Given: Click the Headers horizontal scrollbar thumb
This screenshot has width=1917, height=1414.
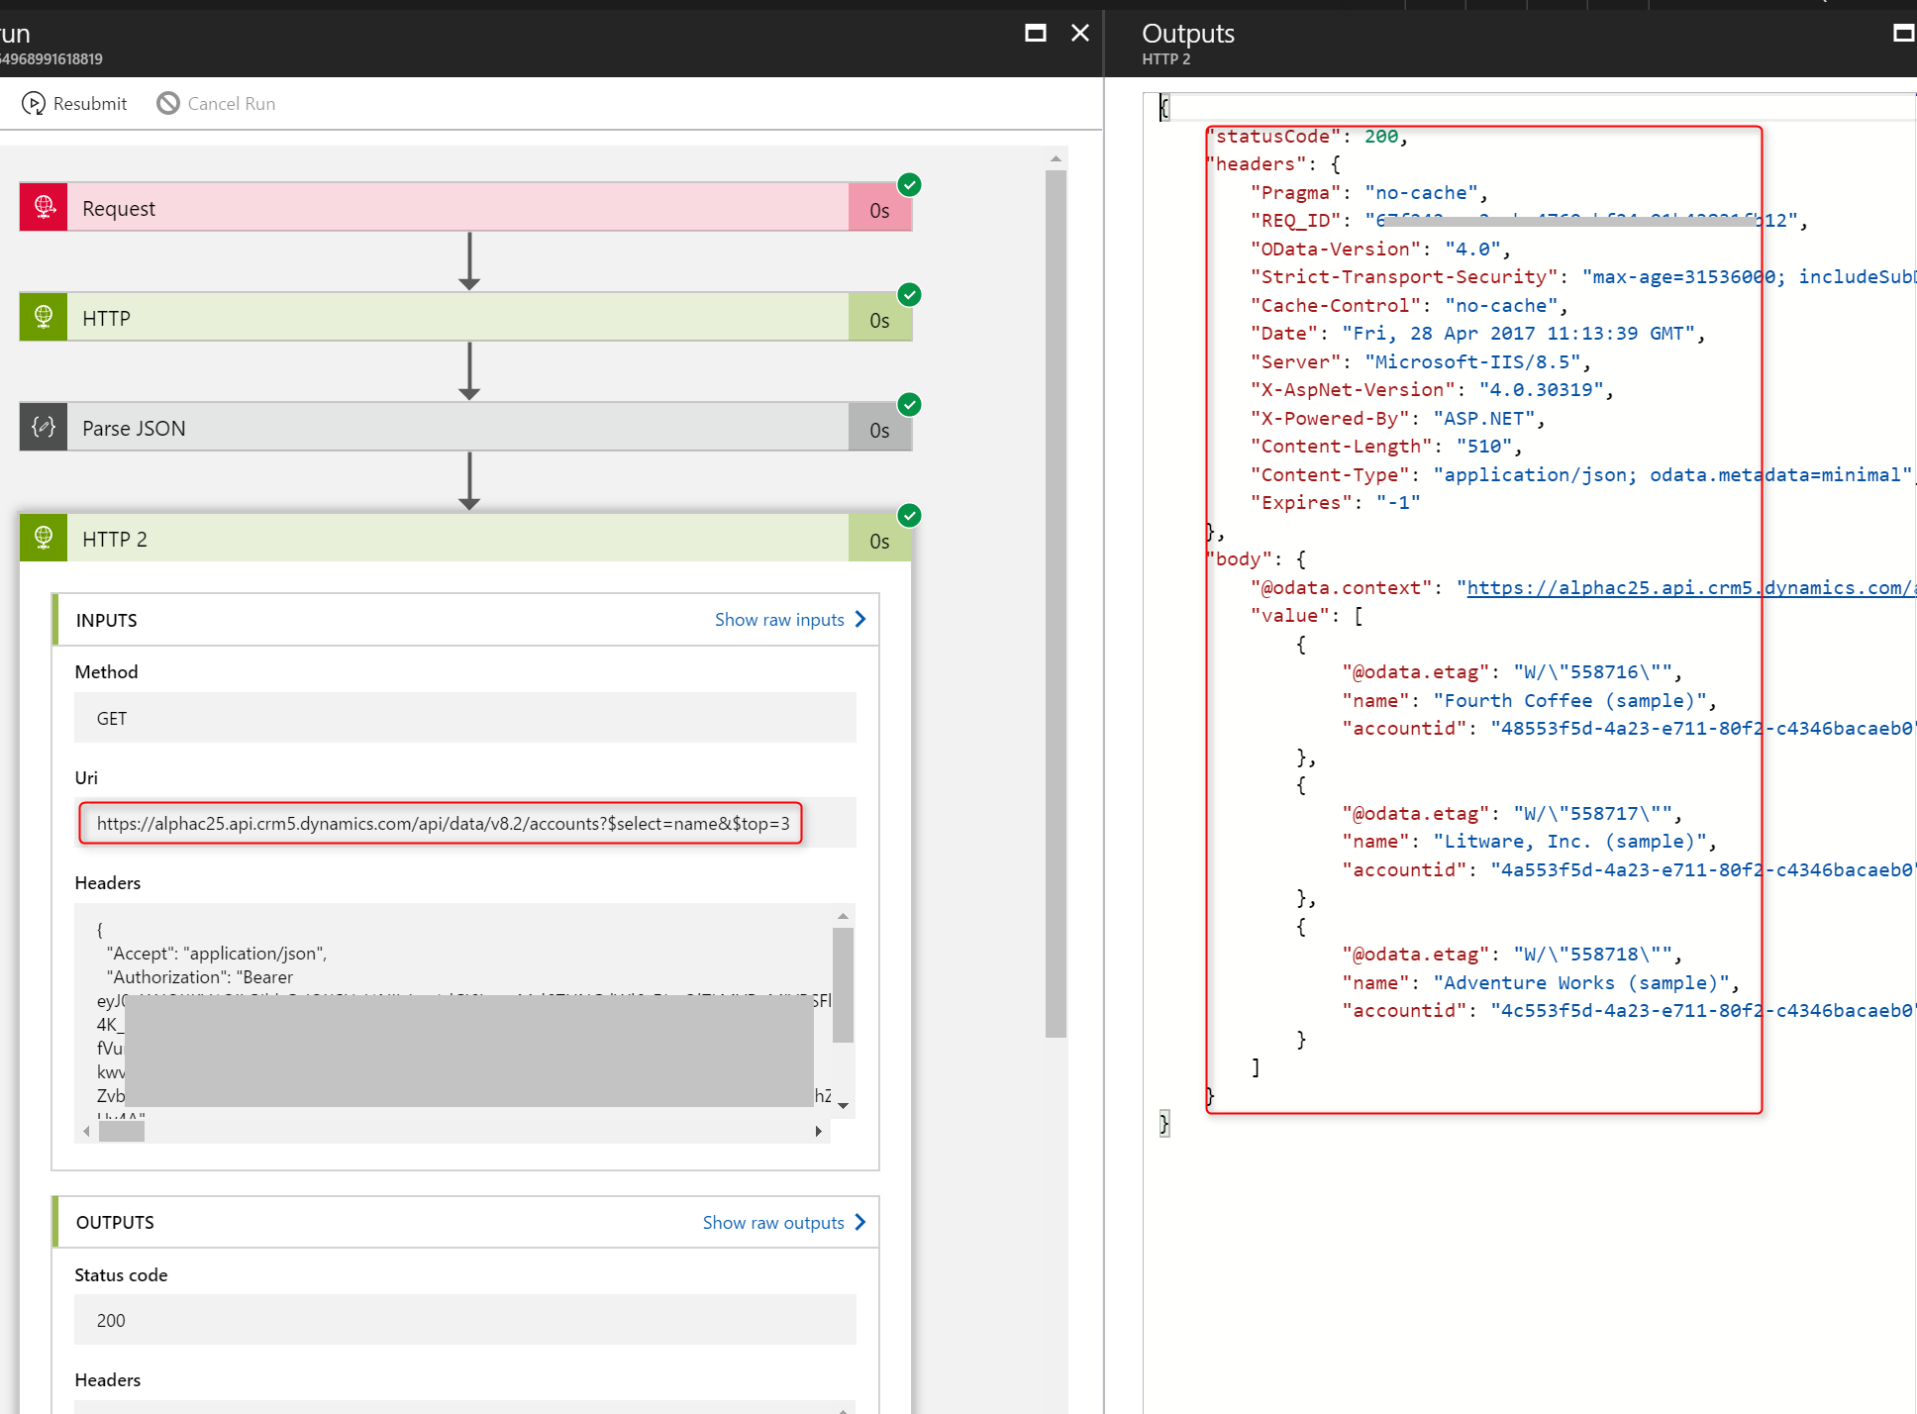Looking at the screenshot, I should tap(122, 1132).
